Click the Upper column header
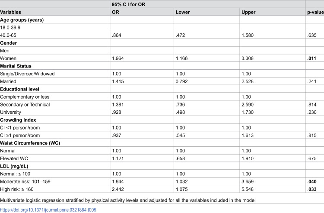Viewport: 324px width, 213px height. coord(248,12)
